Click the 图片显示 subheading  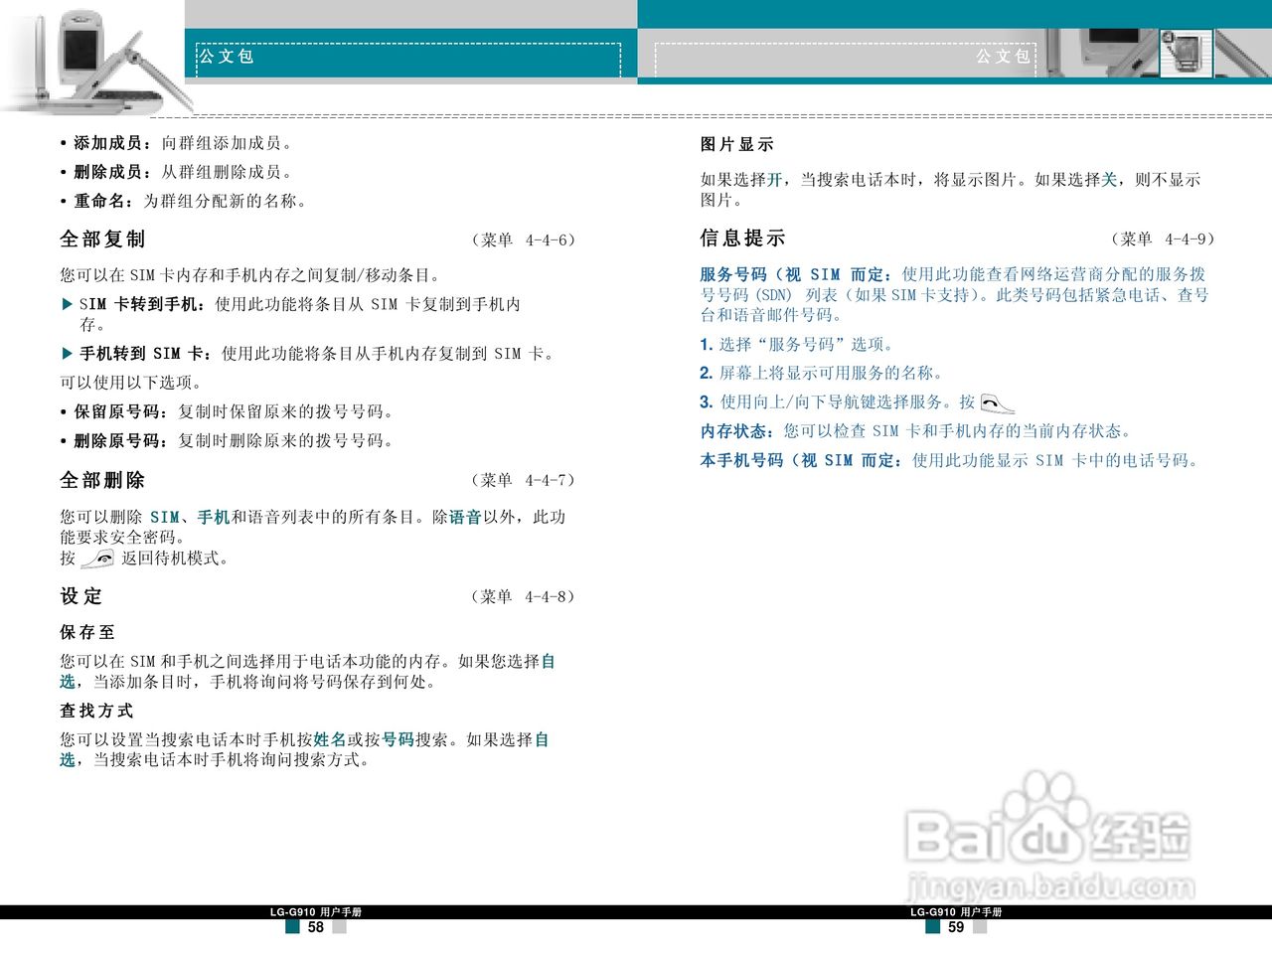[x=737, y=144]
